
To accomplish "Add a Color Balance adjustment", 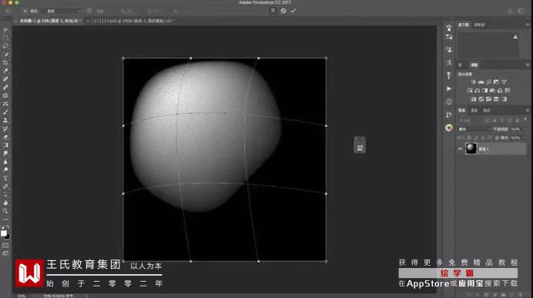I will pyautogui.click(x=477, y=90).
